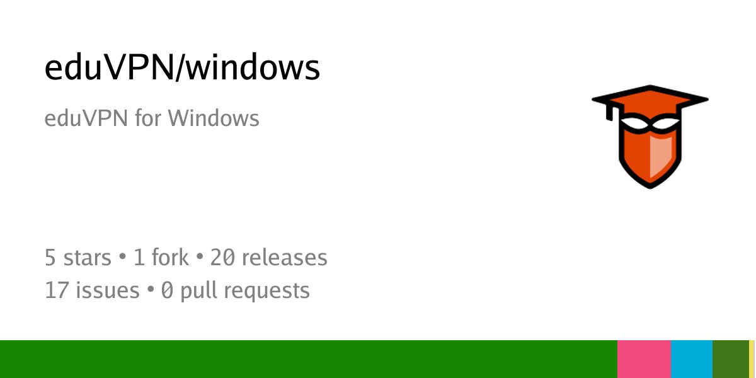Click the large green language bar segment
The height and width of the screenshot is (378, 756).
coord(309,359)
